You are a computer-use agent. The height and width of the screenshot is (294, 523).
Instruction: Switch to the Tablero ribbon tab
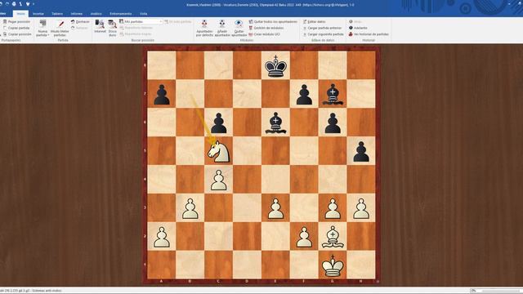point(57,14)
